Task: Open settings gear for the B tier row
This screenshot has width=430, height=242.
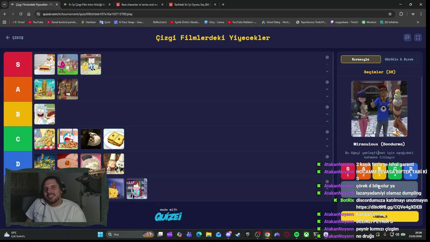Action: 327,107
